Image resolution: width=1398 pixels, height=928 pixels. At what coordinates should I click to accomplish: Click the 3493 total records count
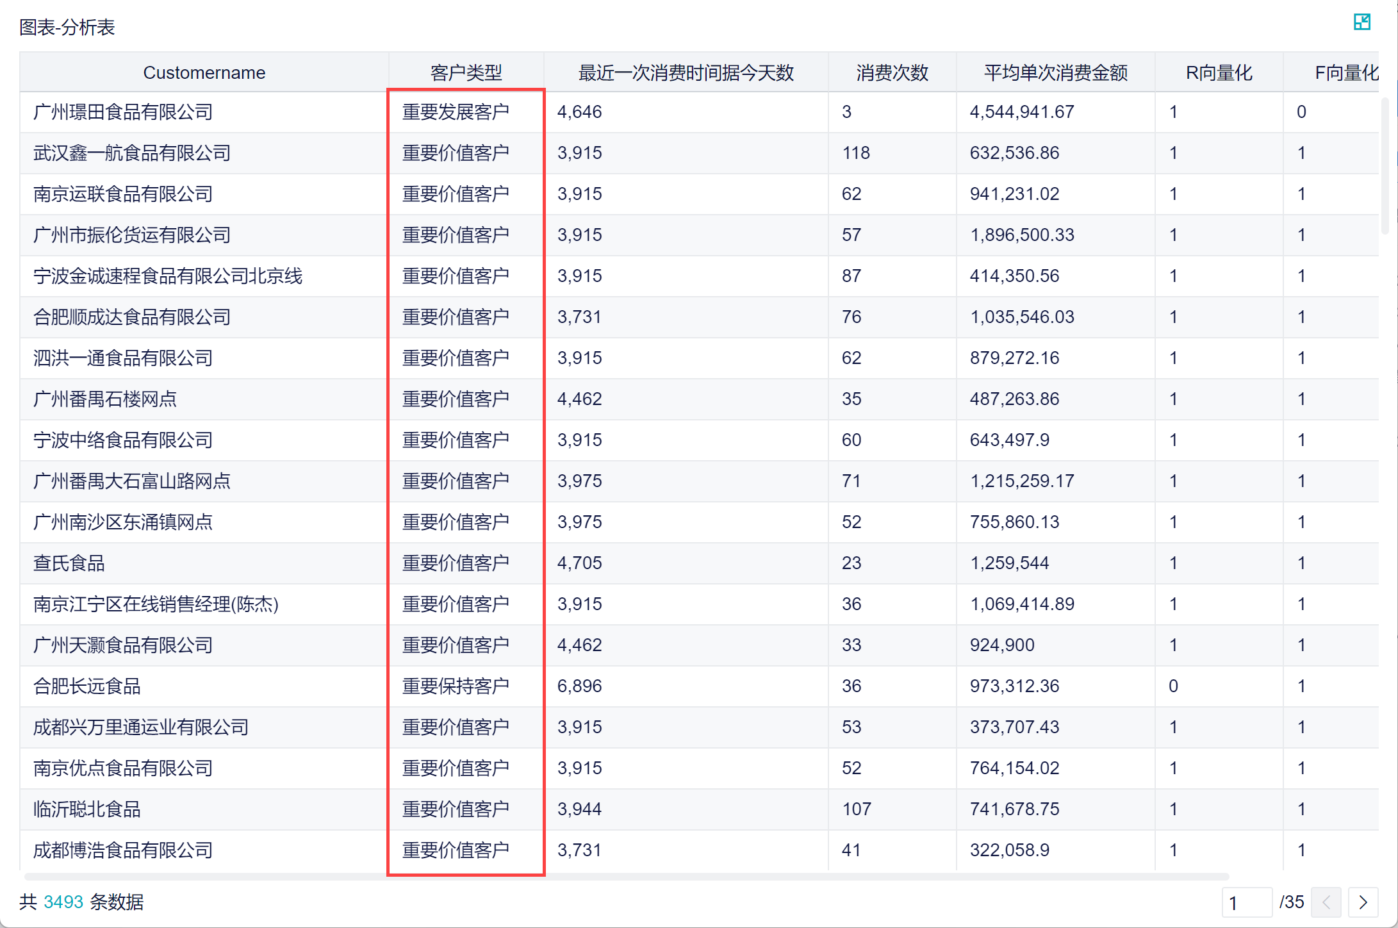coord(63,902)
